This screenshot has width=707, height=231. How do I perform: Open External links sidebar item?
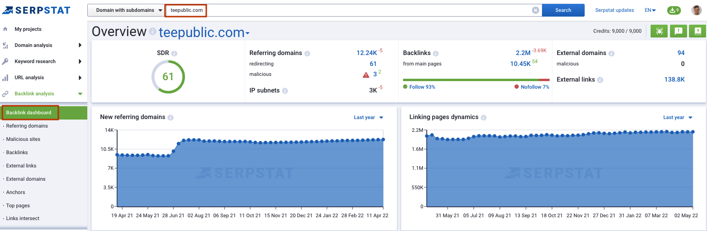point(21,166)
